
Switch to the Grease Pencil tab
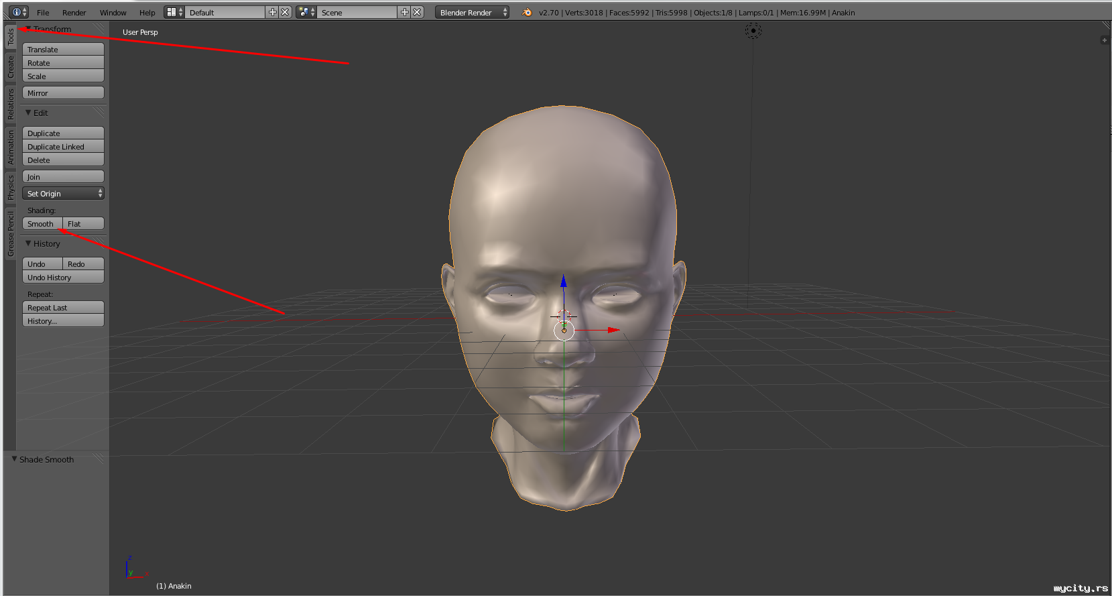(10, 233)
